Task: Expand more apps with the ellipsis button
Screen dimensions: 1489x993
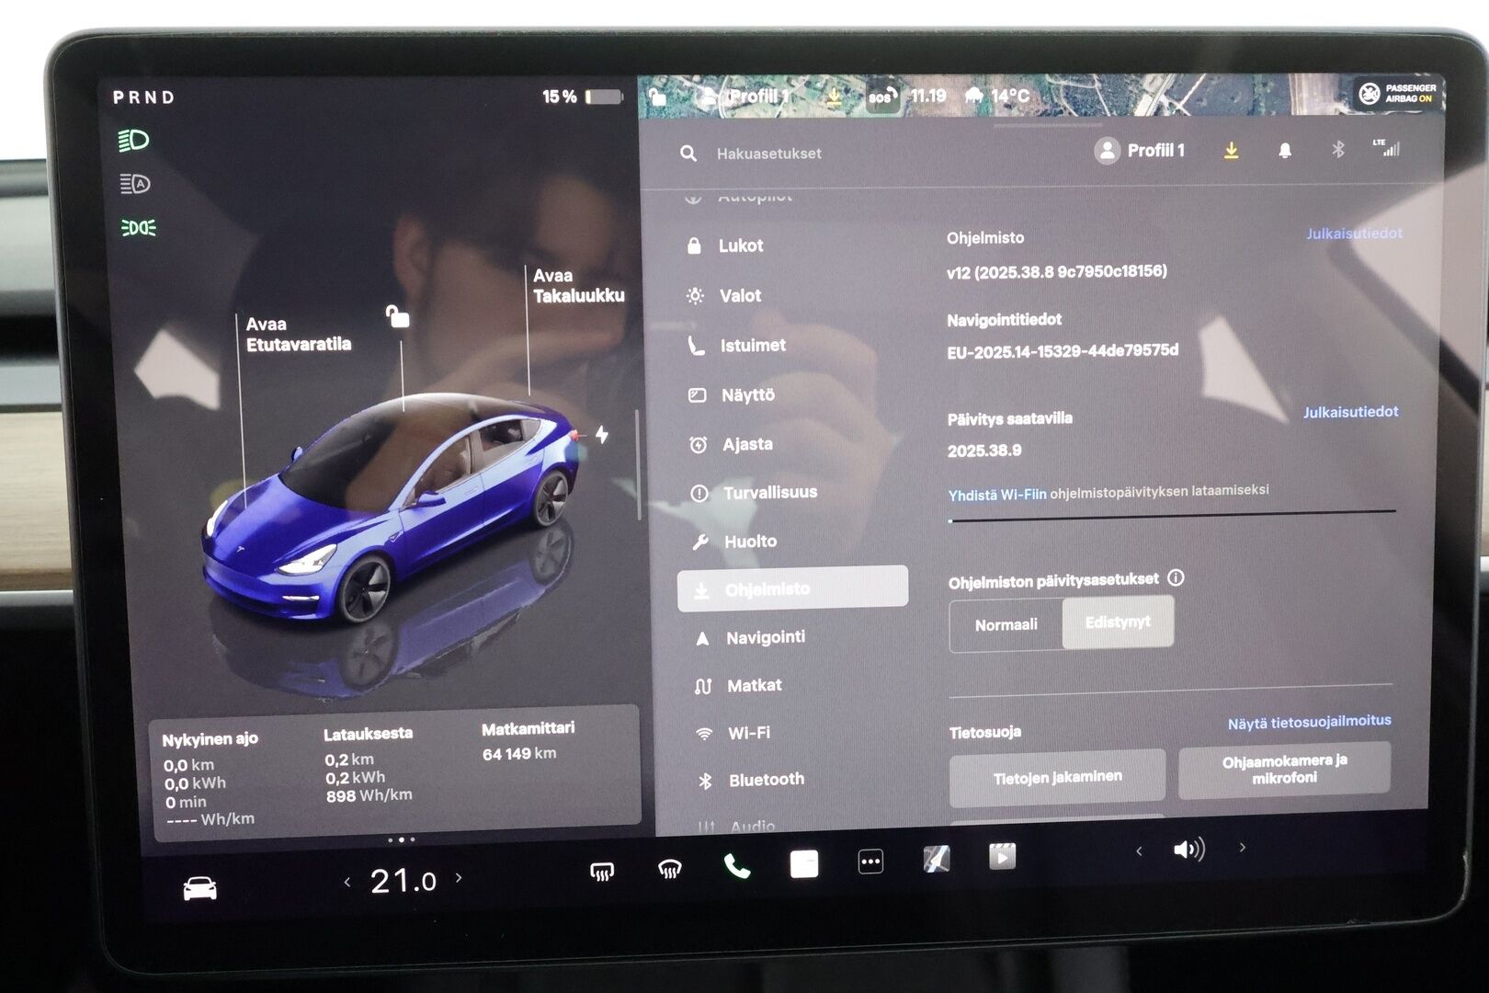Action: coord(870,865)
